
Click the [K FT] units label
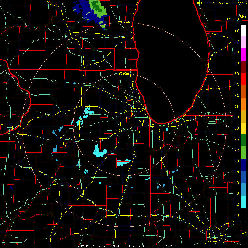tap(233, 19)
